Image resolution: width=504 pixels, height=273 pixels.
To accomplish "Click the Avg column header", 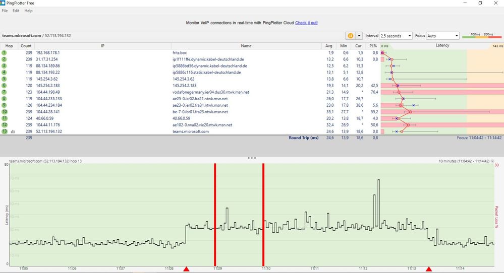I will pos(328,46).
